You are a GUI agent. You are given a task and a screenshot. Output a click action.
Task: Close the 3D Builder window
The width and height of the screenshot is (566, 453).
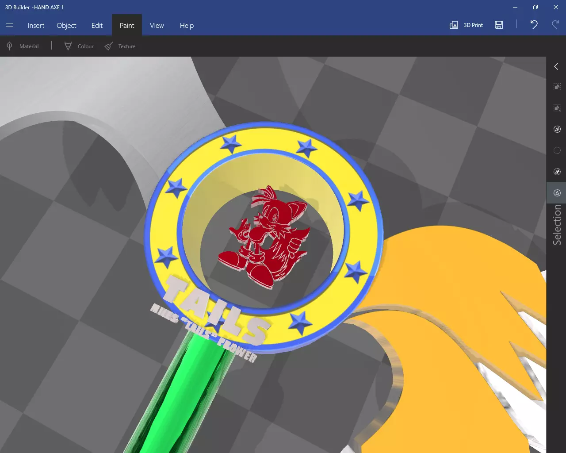pyautogui.click(x=556, y=7)
